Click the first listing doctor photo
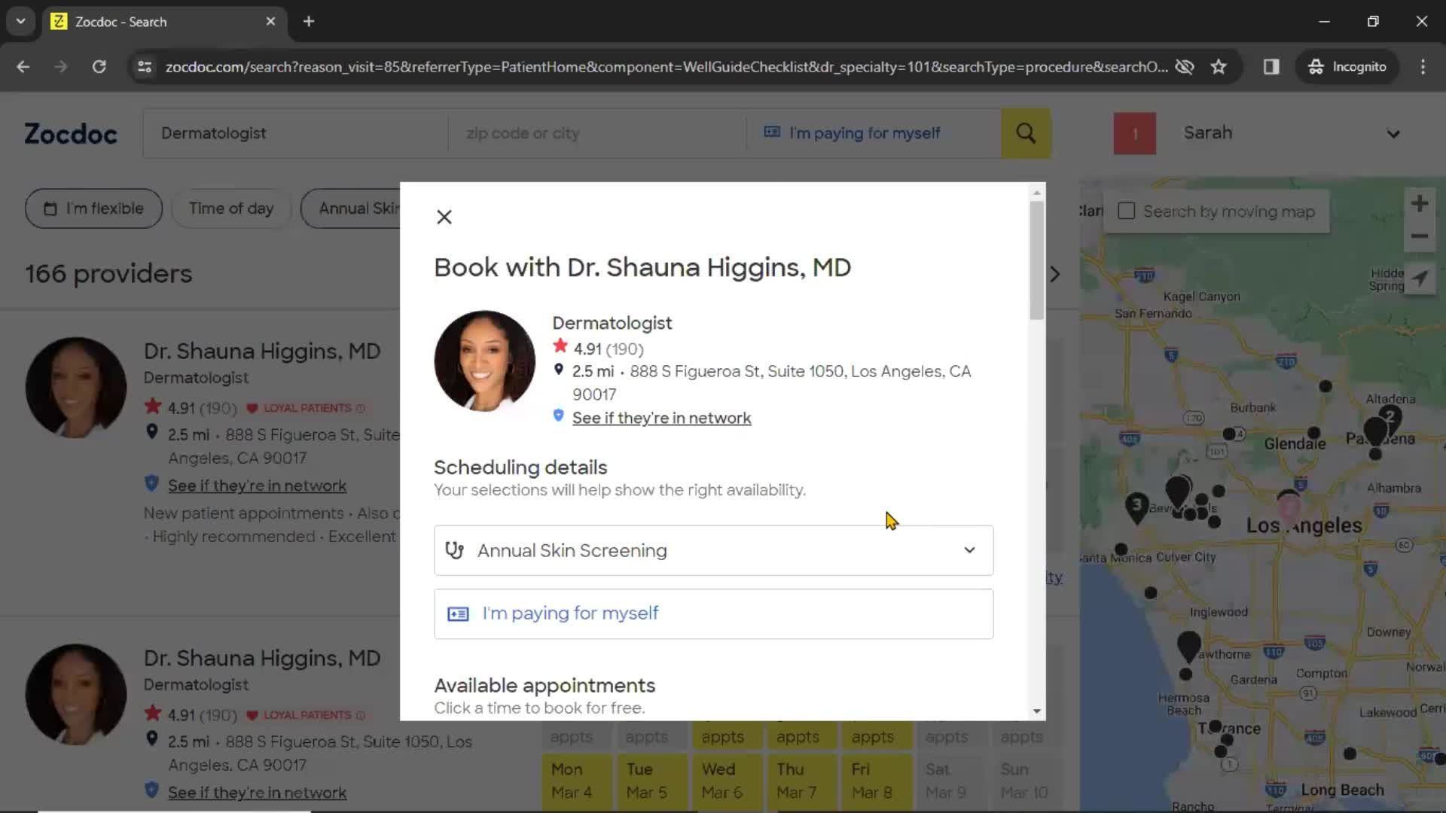 click(x=76, y=387)
